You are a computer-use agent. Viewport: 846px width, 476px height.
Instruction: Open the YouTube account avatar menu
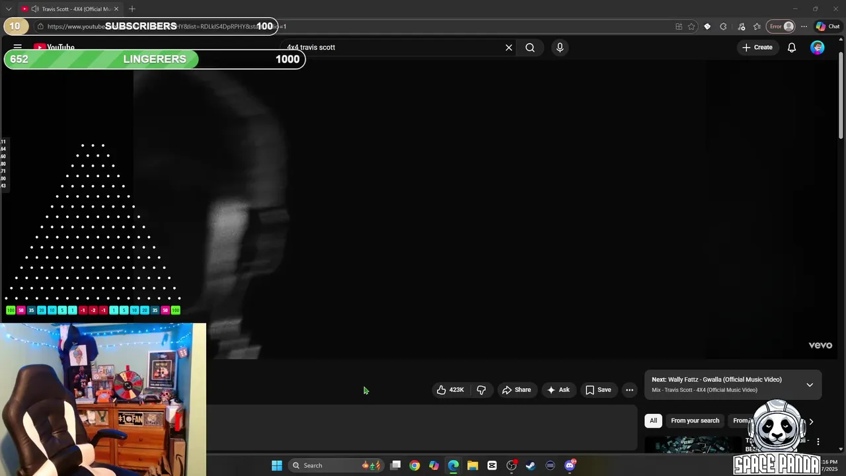[818, 48]
